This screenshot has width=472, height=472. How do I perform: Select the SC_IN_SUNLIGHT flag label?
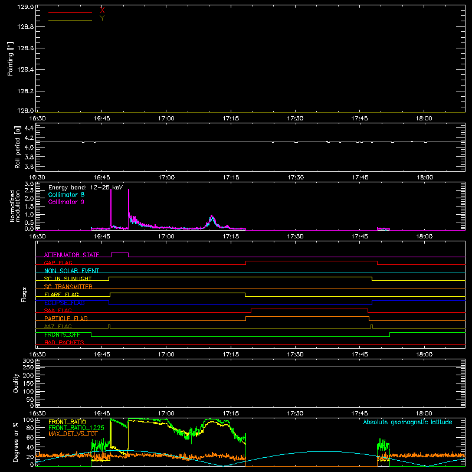click(68, 278)
